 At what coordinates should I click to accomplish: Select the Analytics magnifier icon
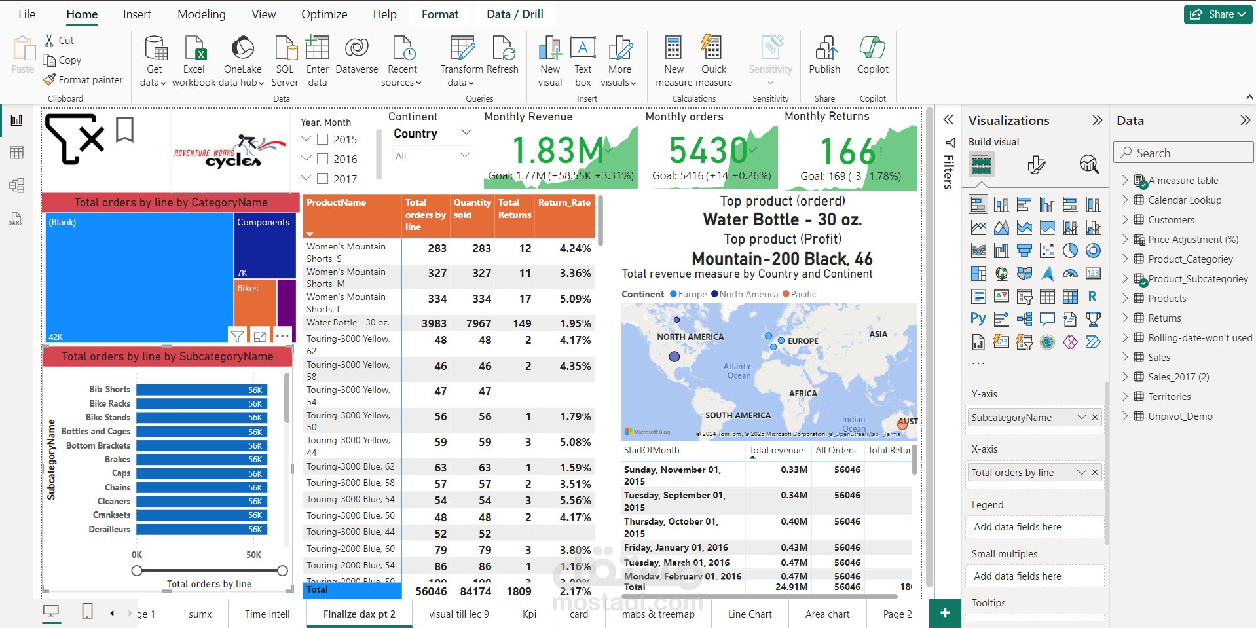pyautogui.click(x=1089, y=164)
